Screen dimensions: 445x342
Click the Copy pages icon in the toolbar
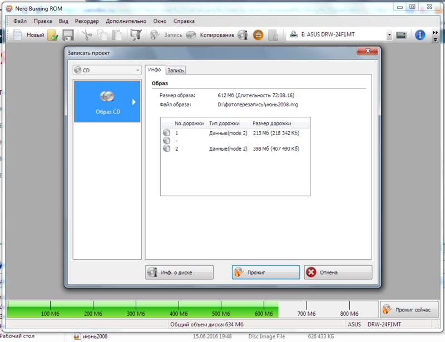point(102,35)
